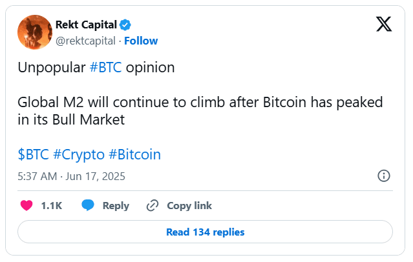The image size is (413, 262).
Task: Click the Copy link text
Action: (x=189, y=206)
